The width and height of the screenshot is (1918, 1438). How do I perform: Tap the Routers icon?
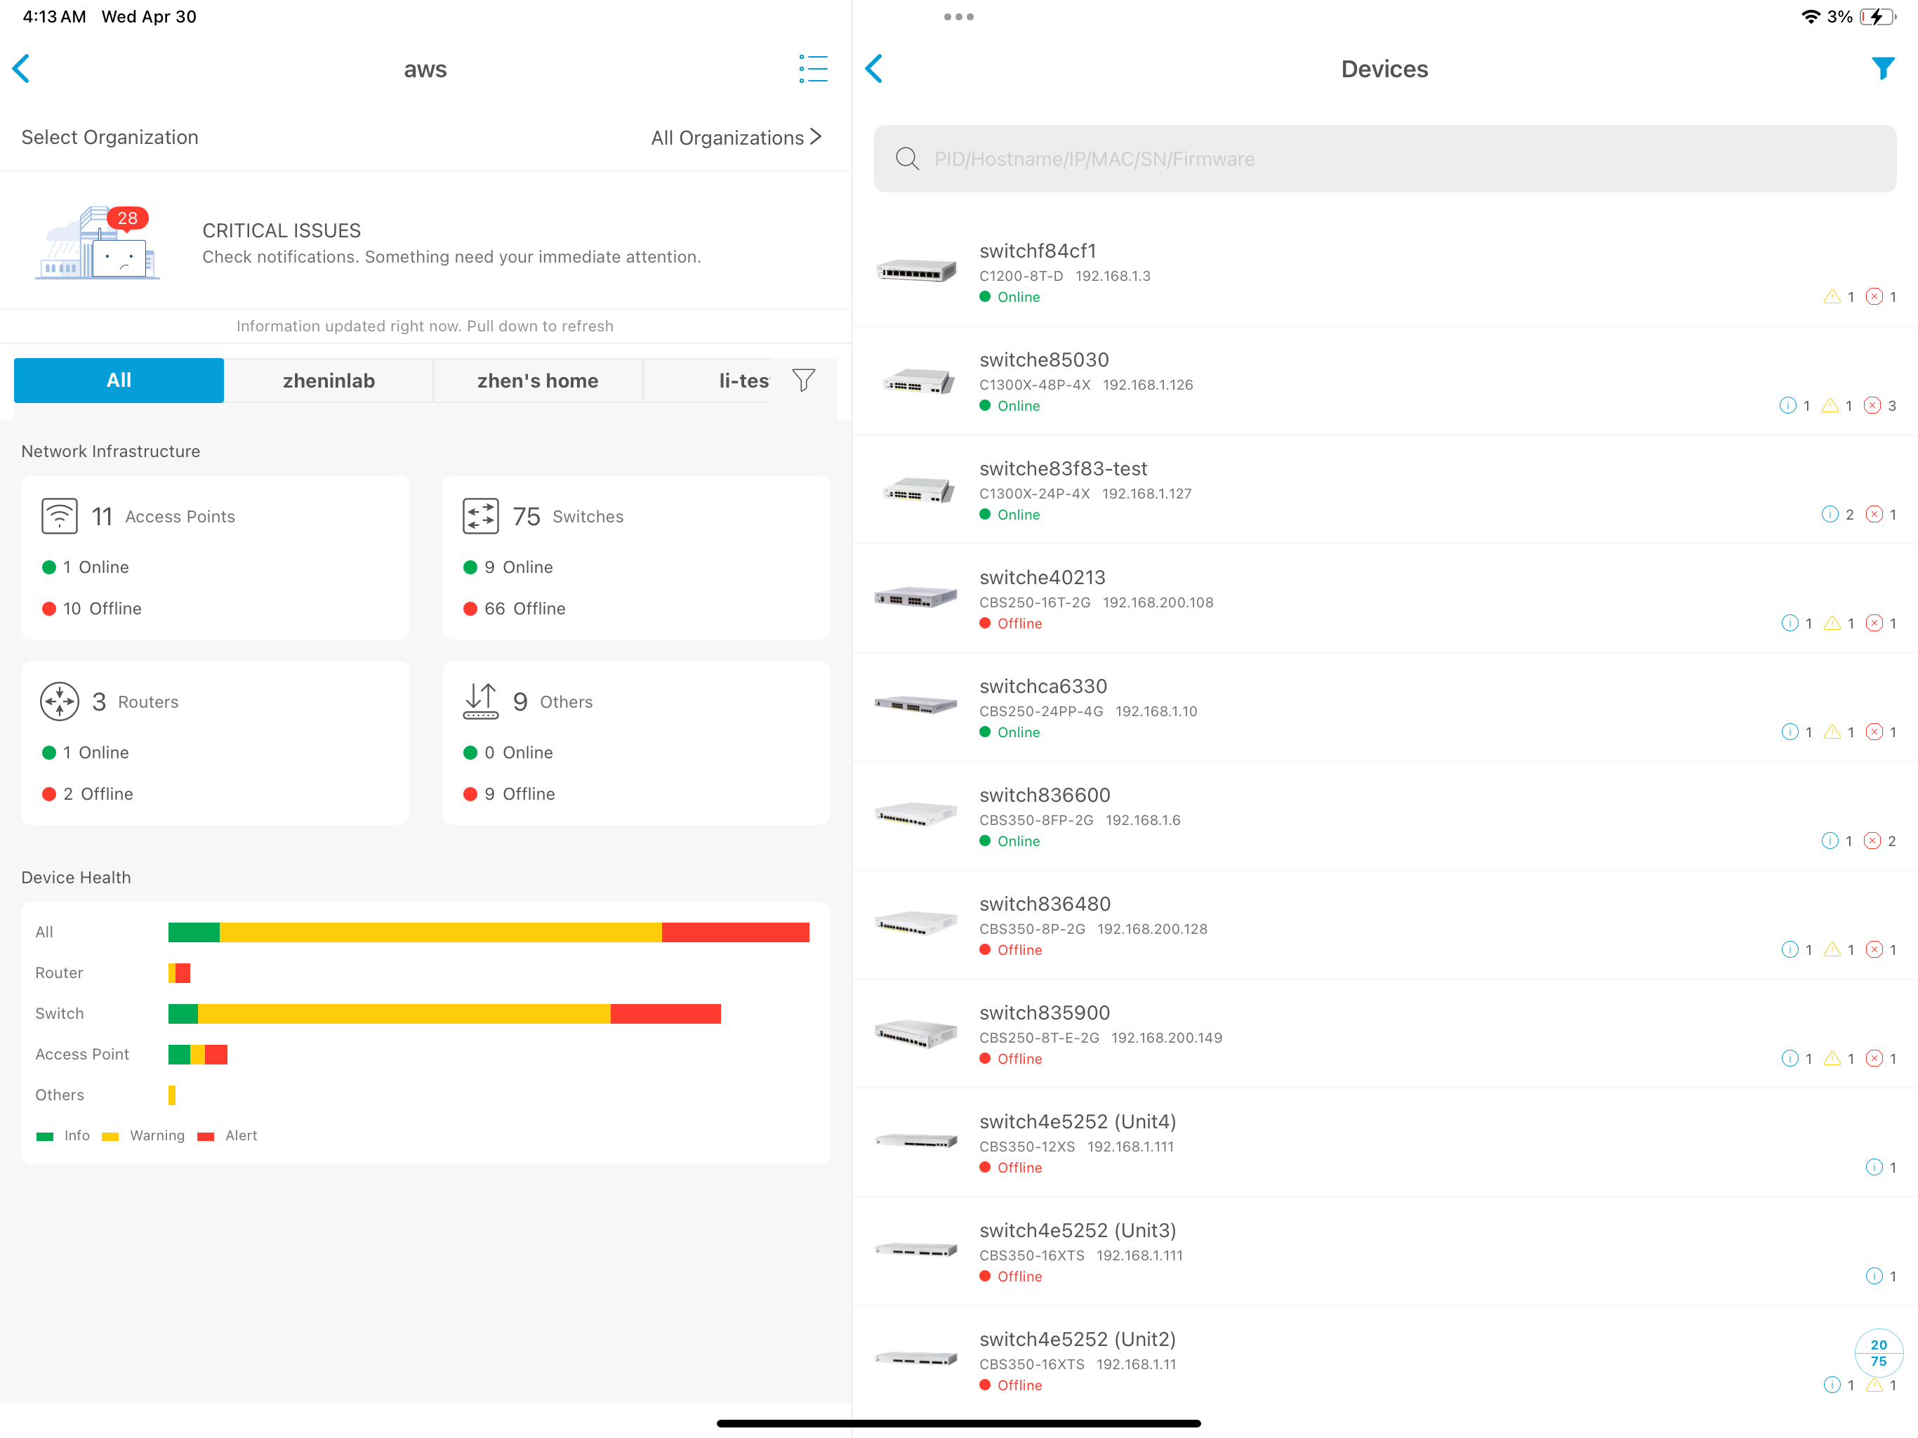60,701
